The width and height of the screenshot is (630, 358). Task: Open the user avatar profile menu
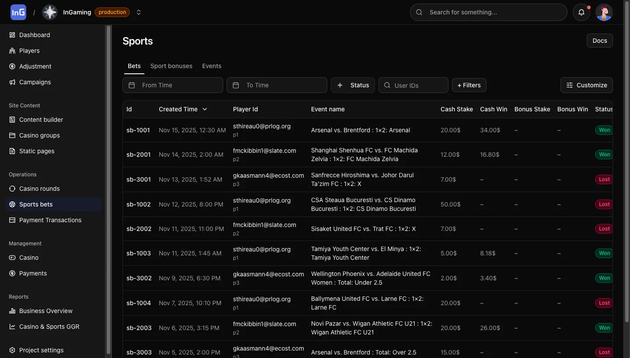point(604,12)
